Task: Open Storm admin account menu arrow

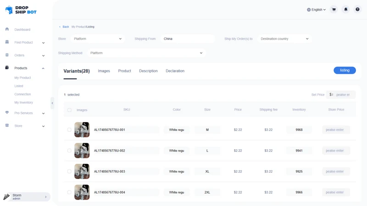Action: point(45,197)
